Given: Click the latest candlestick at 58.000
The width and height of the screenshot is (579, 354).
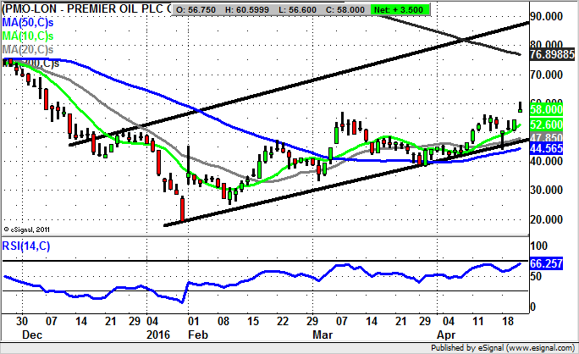Looking at the screenshot, I should click(521, 107).
